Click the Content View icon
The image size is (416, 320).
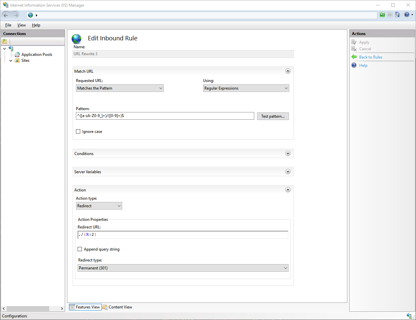(x=105, y=307)
